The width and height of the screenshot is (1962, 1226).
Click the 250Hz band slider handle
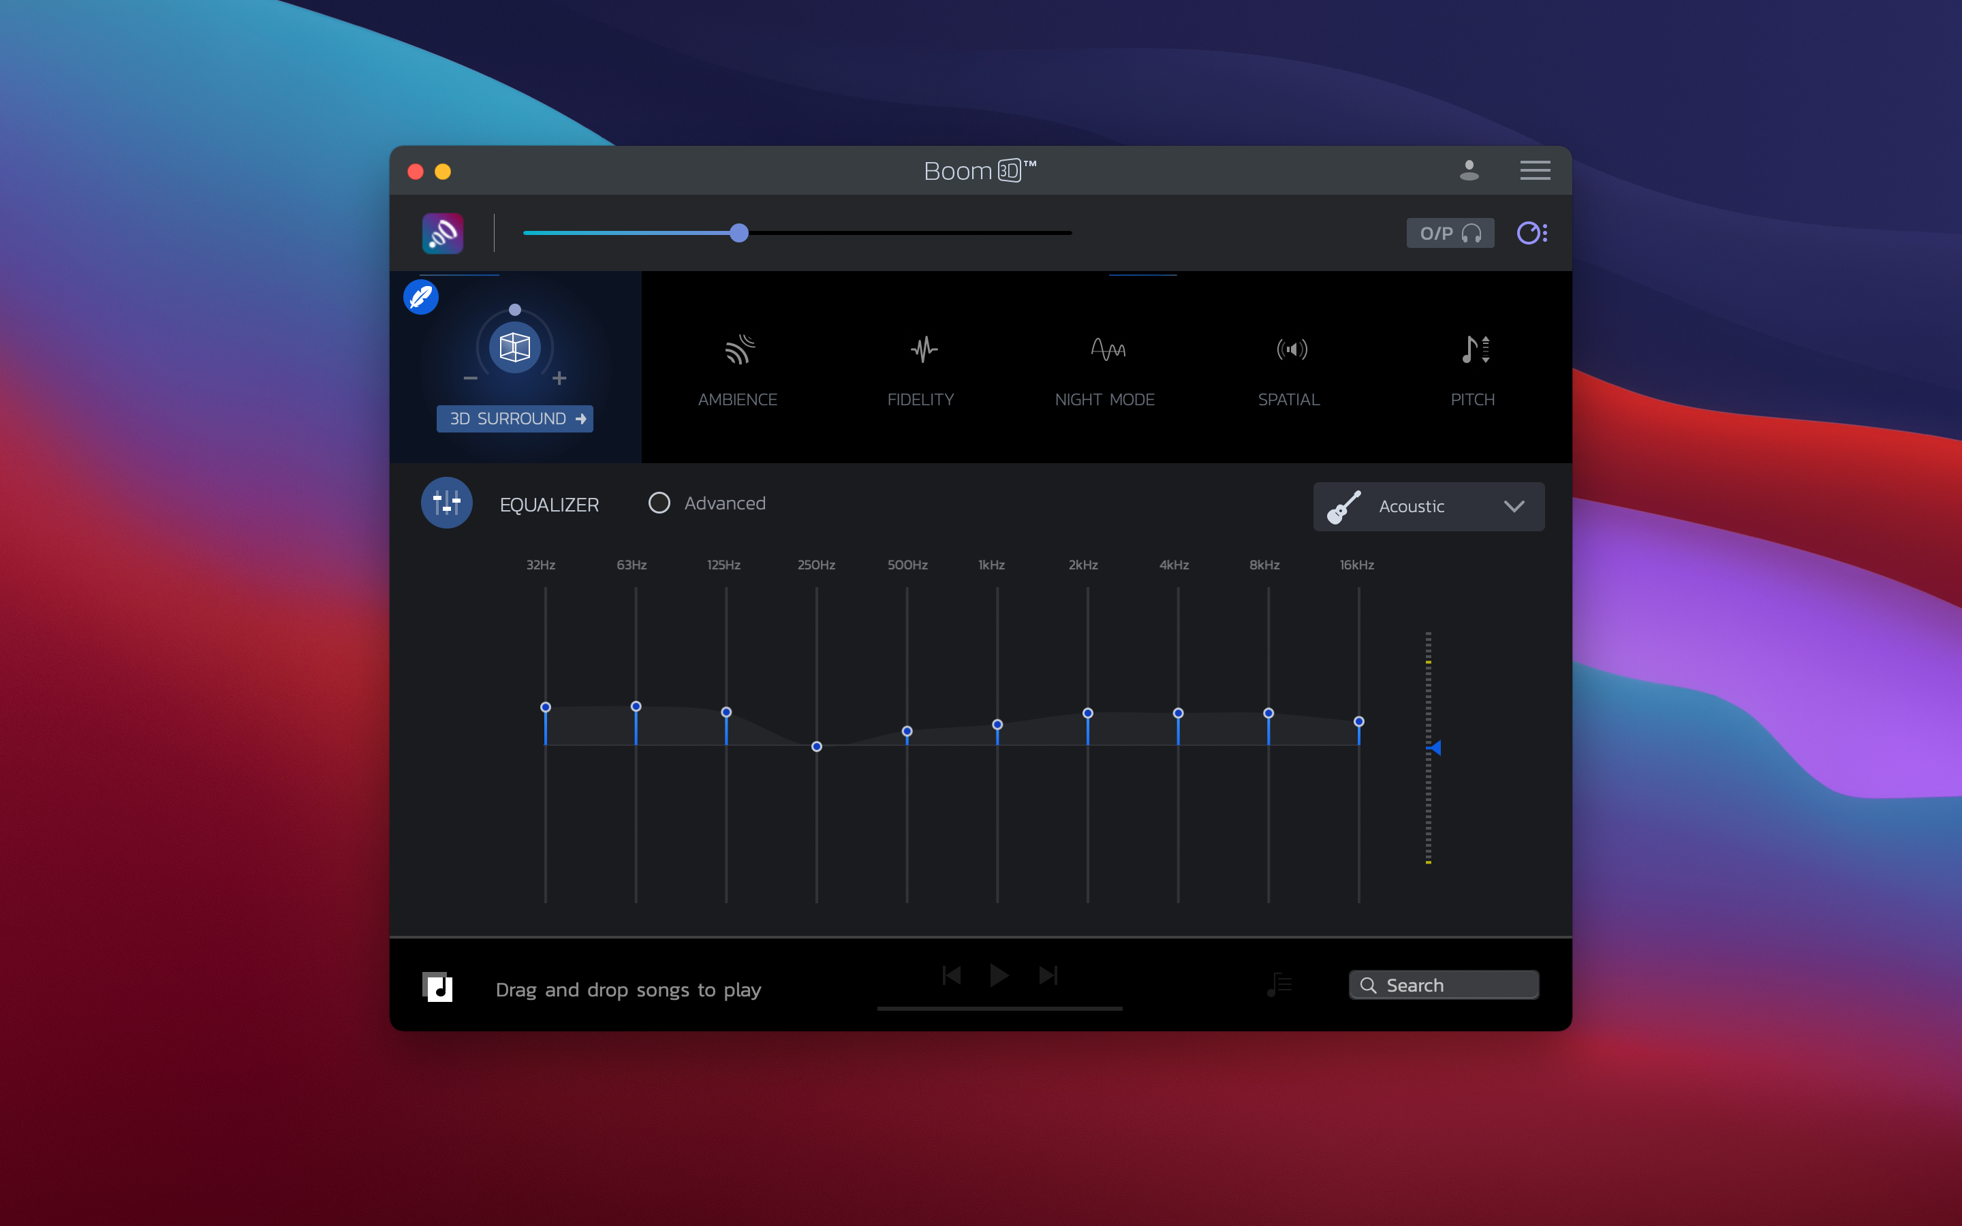click(816, 746)
